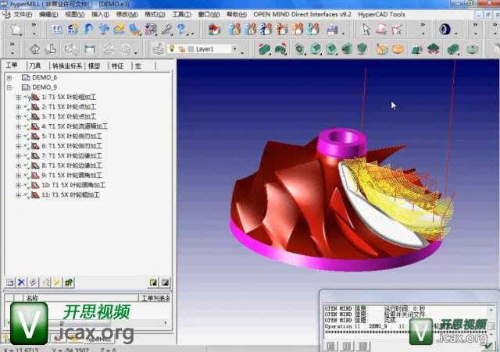Click the printer icon in top toolbar
Viewport: 500px width, 352px height.
coord(331,30)
